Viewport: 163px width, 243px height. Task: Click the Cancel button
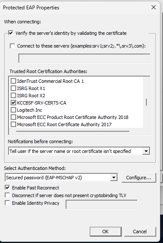[140, 232]
